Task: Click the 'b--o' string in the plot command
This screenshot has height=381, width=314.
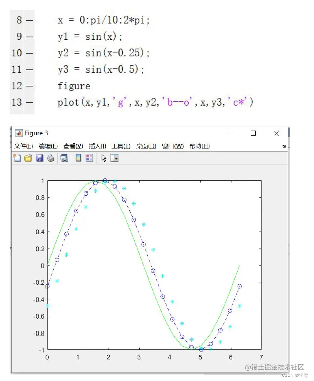Action: click(x=177, y=102)
